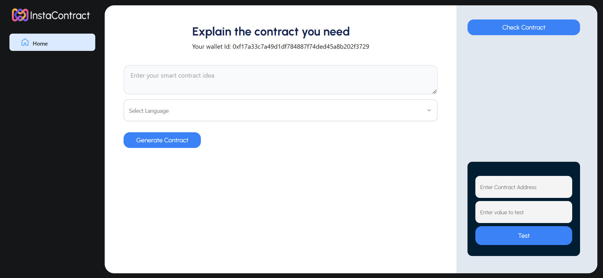Focus the smart contract idea text area
This screenshot has height=278, width=603.
280,80
